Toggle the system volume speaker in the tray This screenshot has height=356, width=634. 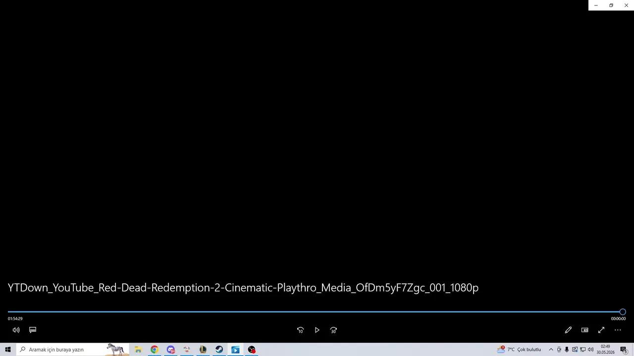pos(590,350)
